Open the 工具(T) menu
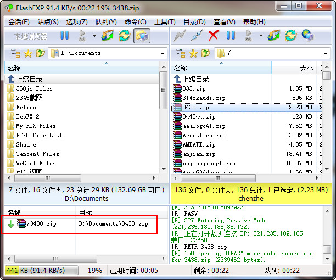The width and height of the screenshot is (336, 280). [x=164, y=22]
